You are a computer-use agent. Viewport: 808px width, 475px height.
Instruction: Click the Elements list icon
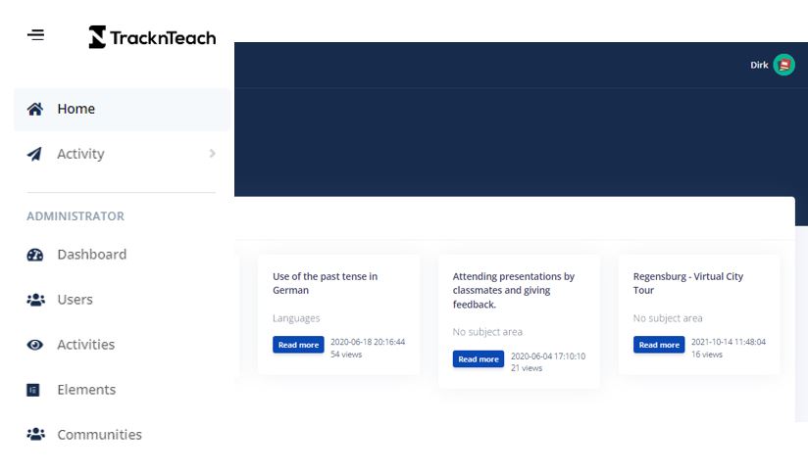34,390
